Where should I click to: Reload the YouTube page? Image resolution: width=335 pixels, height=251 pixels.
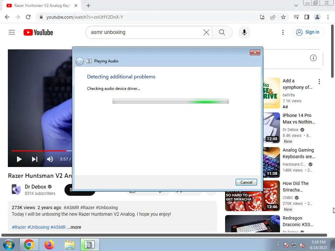point(28,17)
